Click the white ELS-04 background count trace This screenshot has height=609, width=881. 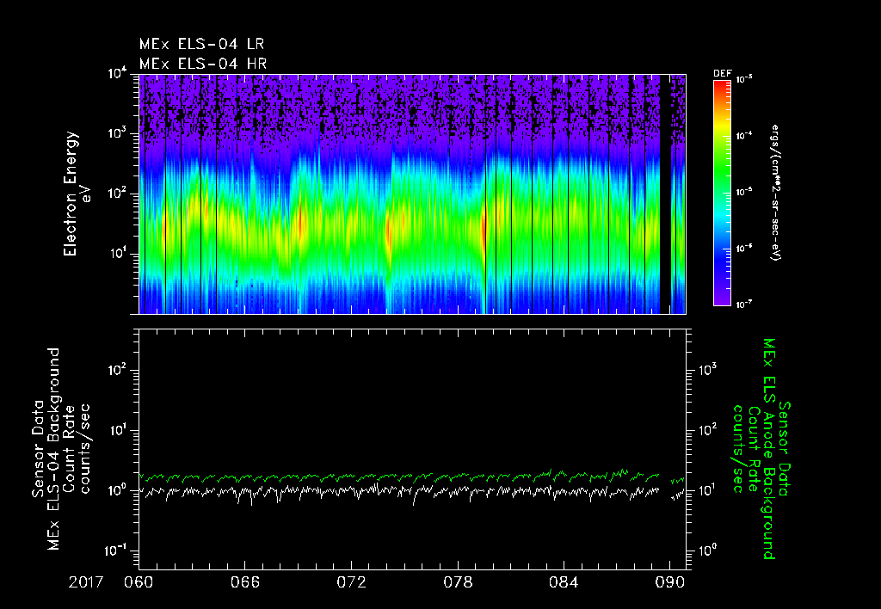point(412,493)
